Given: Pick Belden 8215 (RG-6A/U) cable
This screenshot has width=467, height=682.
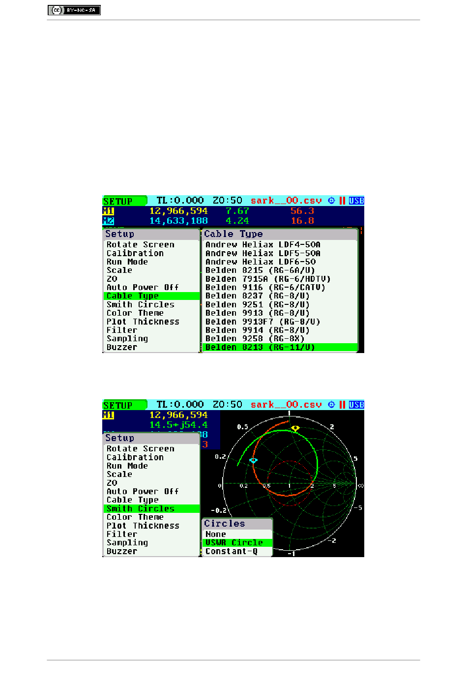Looking at the screenshot, I should click(280, 270).
